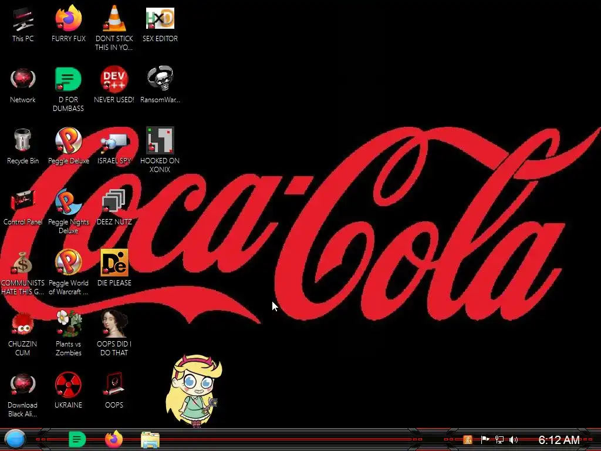Open the Network desktop icon

(x=23, y=80)
